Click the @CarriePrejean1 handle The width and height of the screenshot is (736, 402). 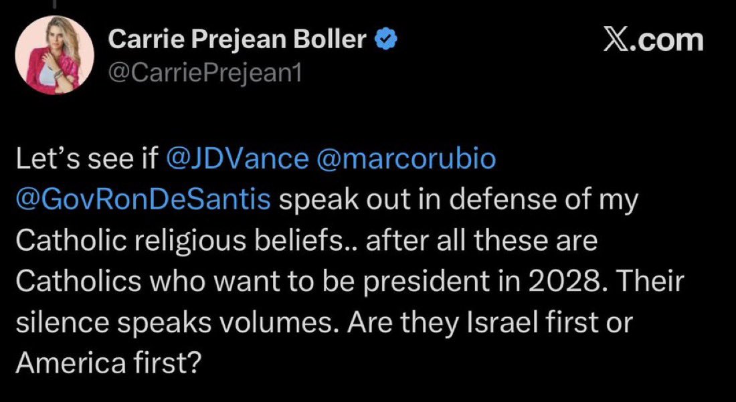205,71
